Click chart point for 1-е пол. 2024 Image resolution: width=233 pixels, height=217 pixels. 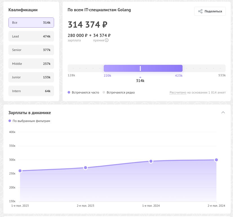[x=151, y=161]
